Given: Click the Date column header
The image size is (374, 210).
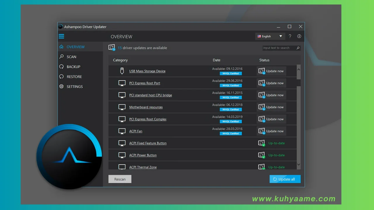Looking at the screenshot, I should pos(217,60).
